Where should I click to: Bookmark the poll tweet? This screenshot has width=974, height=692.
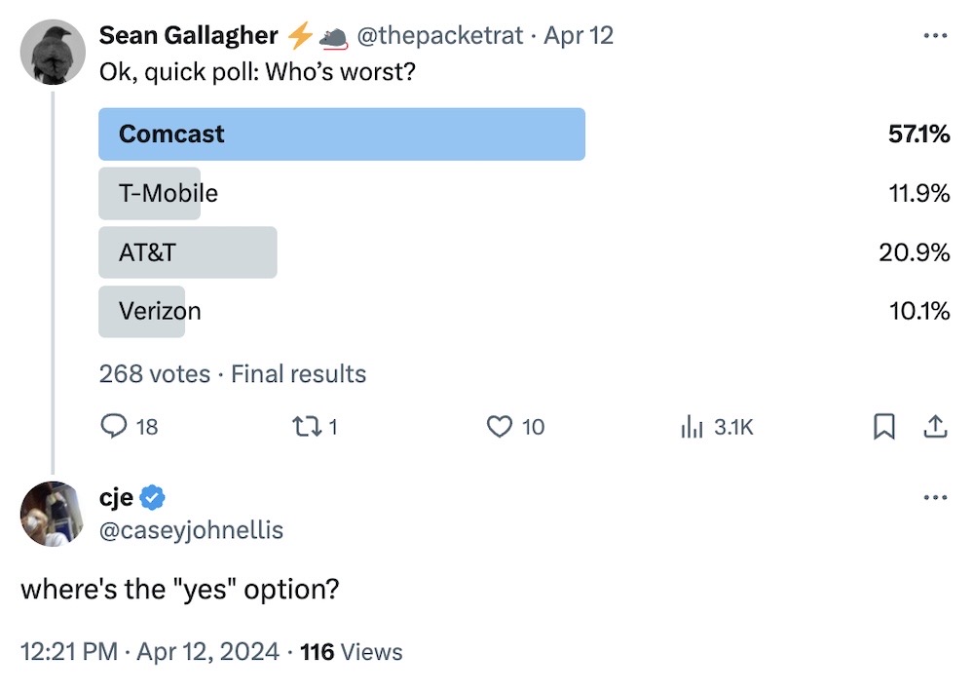pyautogui.click(x=884, y=427)
